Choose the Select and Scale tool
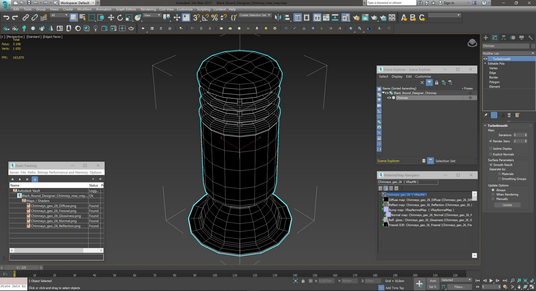 [129, 18]
